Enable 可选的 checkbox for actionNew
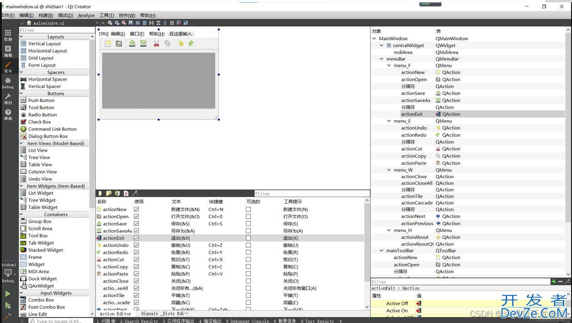Viewport: 572px width, 323px height. coord(248,210)
